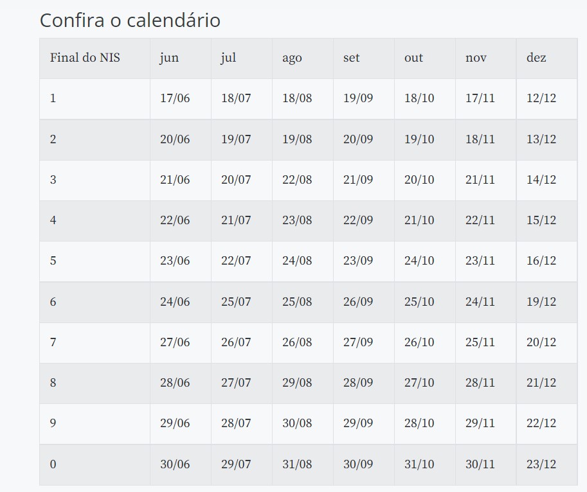The width and height of the screenshot is (587, 492).
Task: Click the 22/09 date cell
Action: pyautogui.click(x=358, y=220)
